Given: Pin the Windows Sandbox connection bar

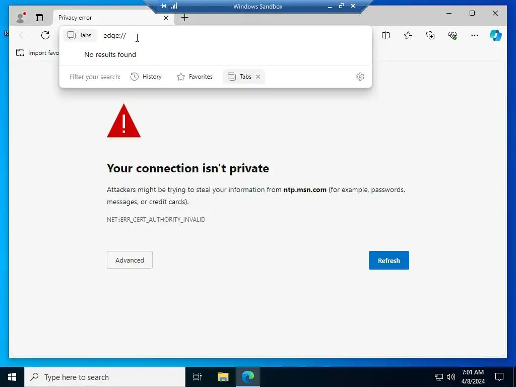Looking at the screenshot, I should 164,6.
